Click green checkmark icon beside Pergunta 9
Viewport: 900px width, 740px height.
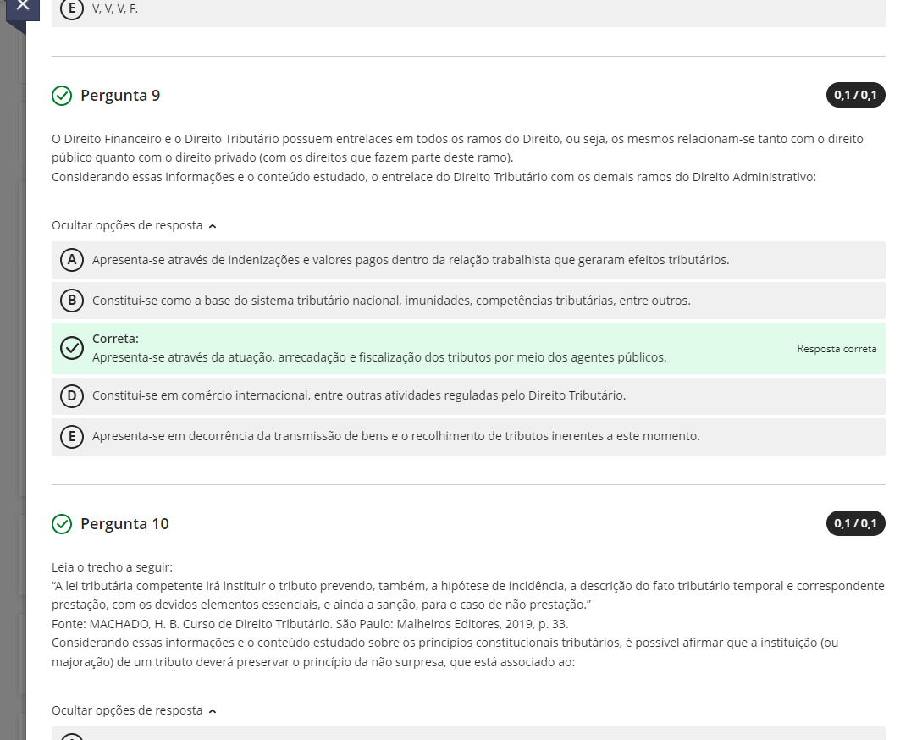(62, 96)
